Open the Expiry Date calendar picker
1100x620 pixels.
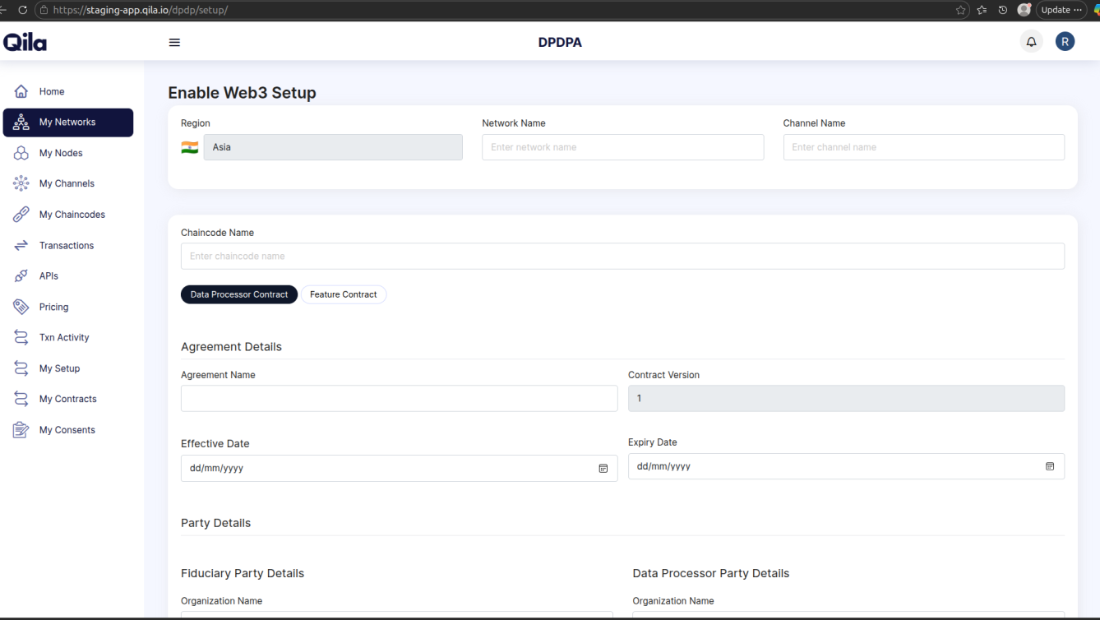pos(1050,466)
